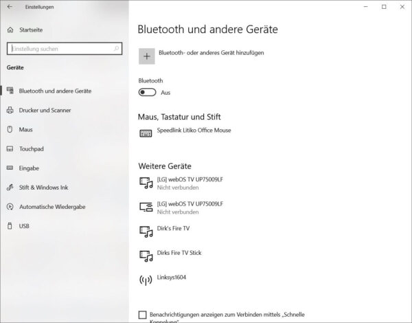The width and height of the screenshot is (412, 323).
Task: Click the Touchpad sidebar icon
Action: click(x=10, y=148)
